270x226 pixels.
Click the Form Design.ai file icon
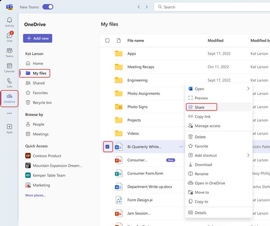(x=119, y=200)
